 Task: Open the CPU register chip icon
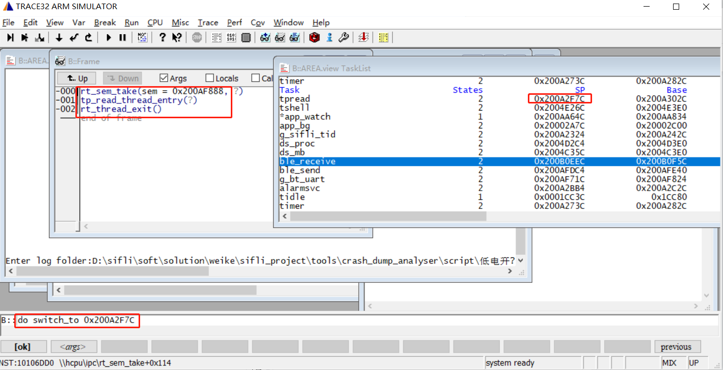click(x=246, y=37)
